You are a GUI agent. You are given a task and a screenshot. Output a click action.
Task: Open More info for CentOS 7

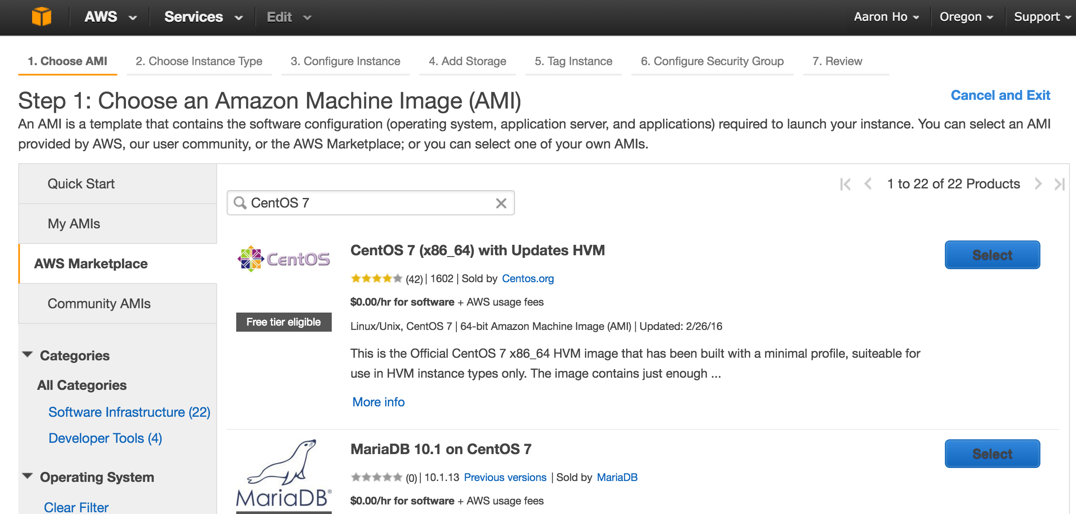pos(378,402)
